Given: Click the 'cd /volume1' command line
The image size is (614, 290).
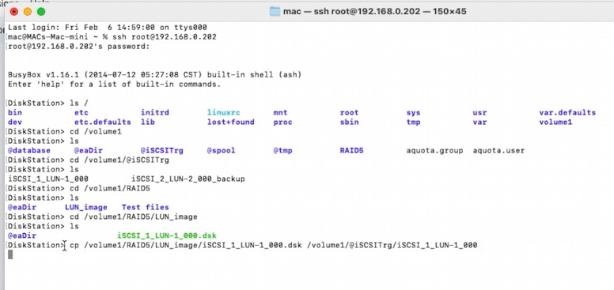Looking at the screenshot, I should [65, 131].
